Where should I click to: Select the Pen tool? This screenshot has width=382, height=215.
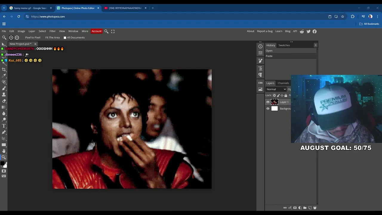4,132
